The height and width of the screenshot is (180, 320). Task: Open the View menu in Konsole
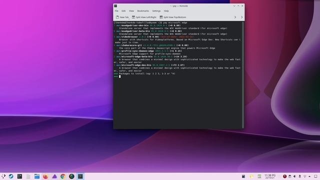tap(131, 11)
